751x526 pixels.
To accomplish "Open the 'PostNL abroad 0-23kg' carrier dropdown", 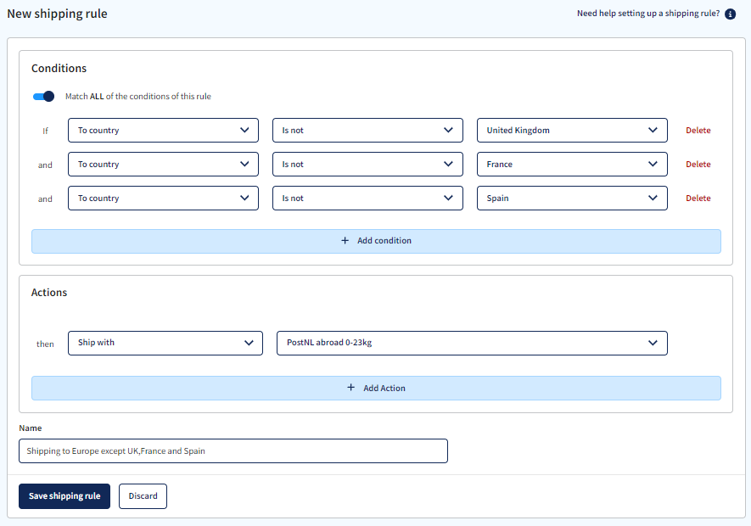I will [472, 343].
